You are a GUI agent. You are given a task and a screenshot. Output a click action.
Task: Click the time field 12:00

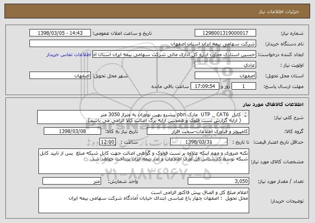[108, 142]
